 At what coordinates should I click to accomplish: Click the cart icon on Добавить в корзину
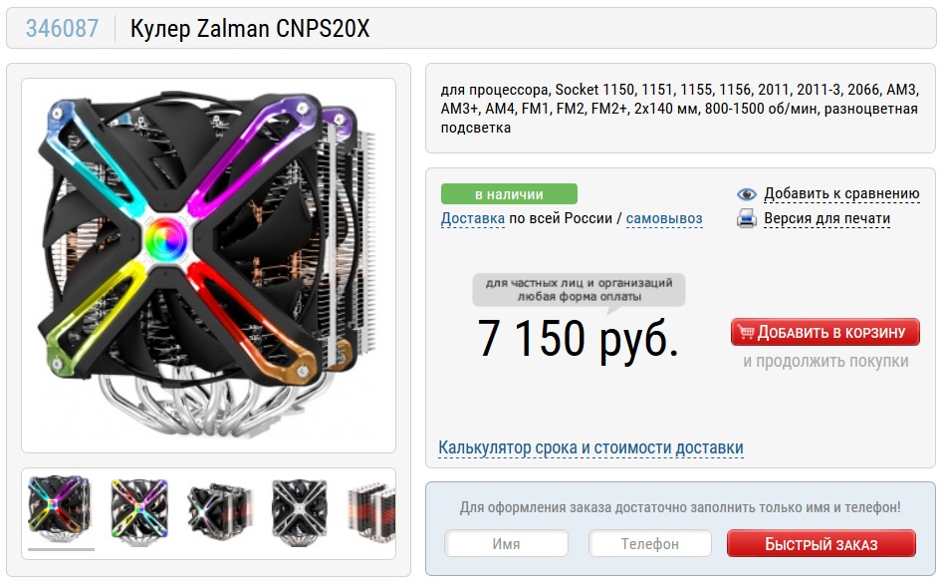[746, 332]
